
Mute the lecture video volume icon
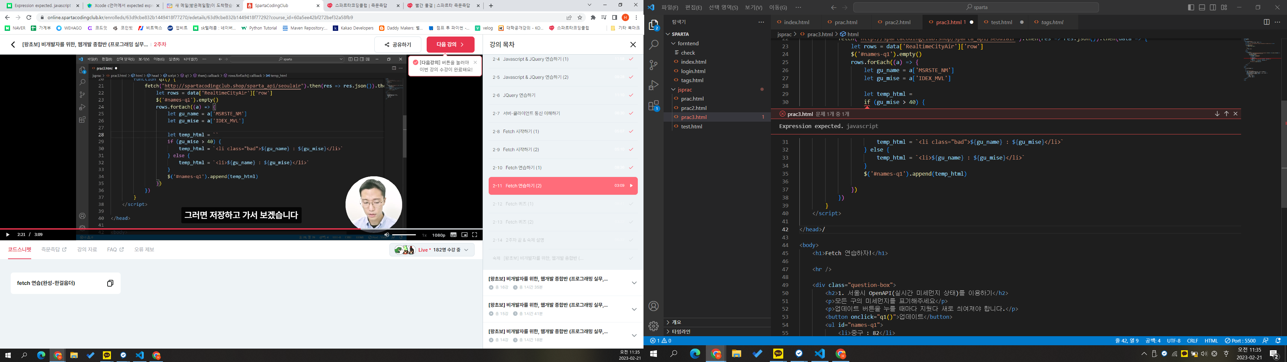tap(386, 235)
